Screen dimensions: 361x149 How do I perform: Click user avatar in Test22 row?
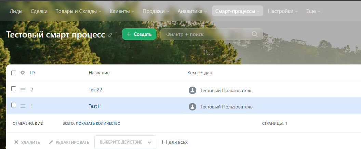pyautogui.click(x=192, y=90)
